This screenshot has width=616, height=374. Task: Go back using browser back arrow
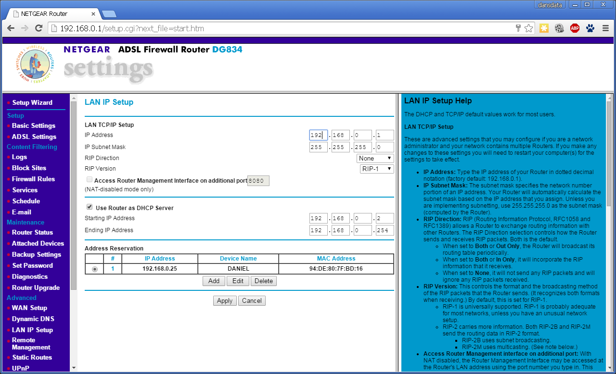pos(11,28)
